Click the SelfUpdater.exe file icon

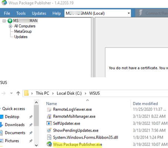[49, 123]
